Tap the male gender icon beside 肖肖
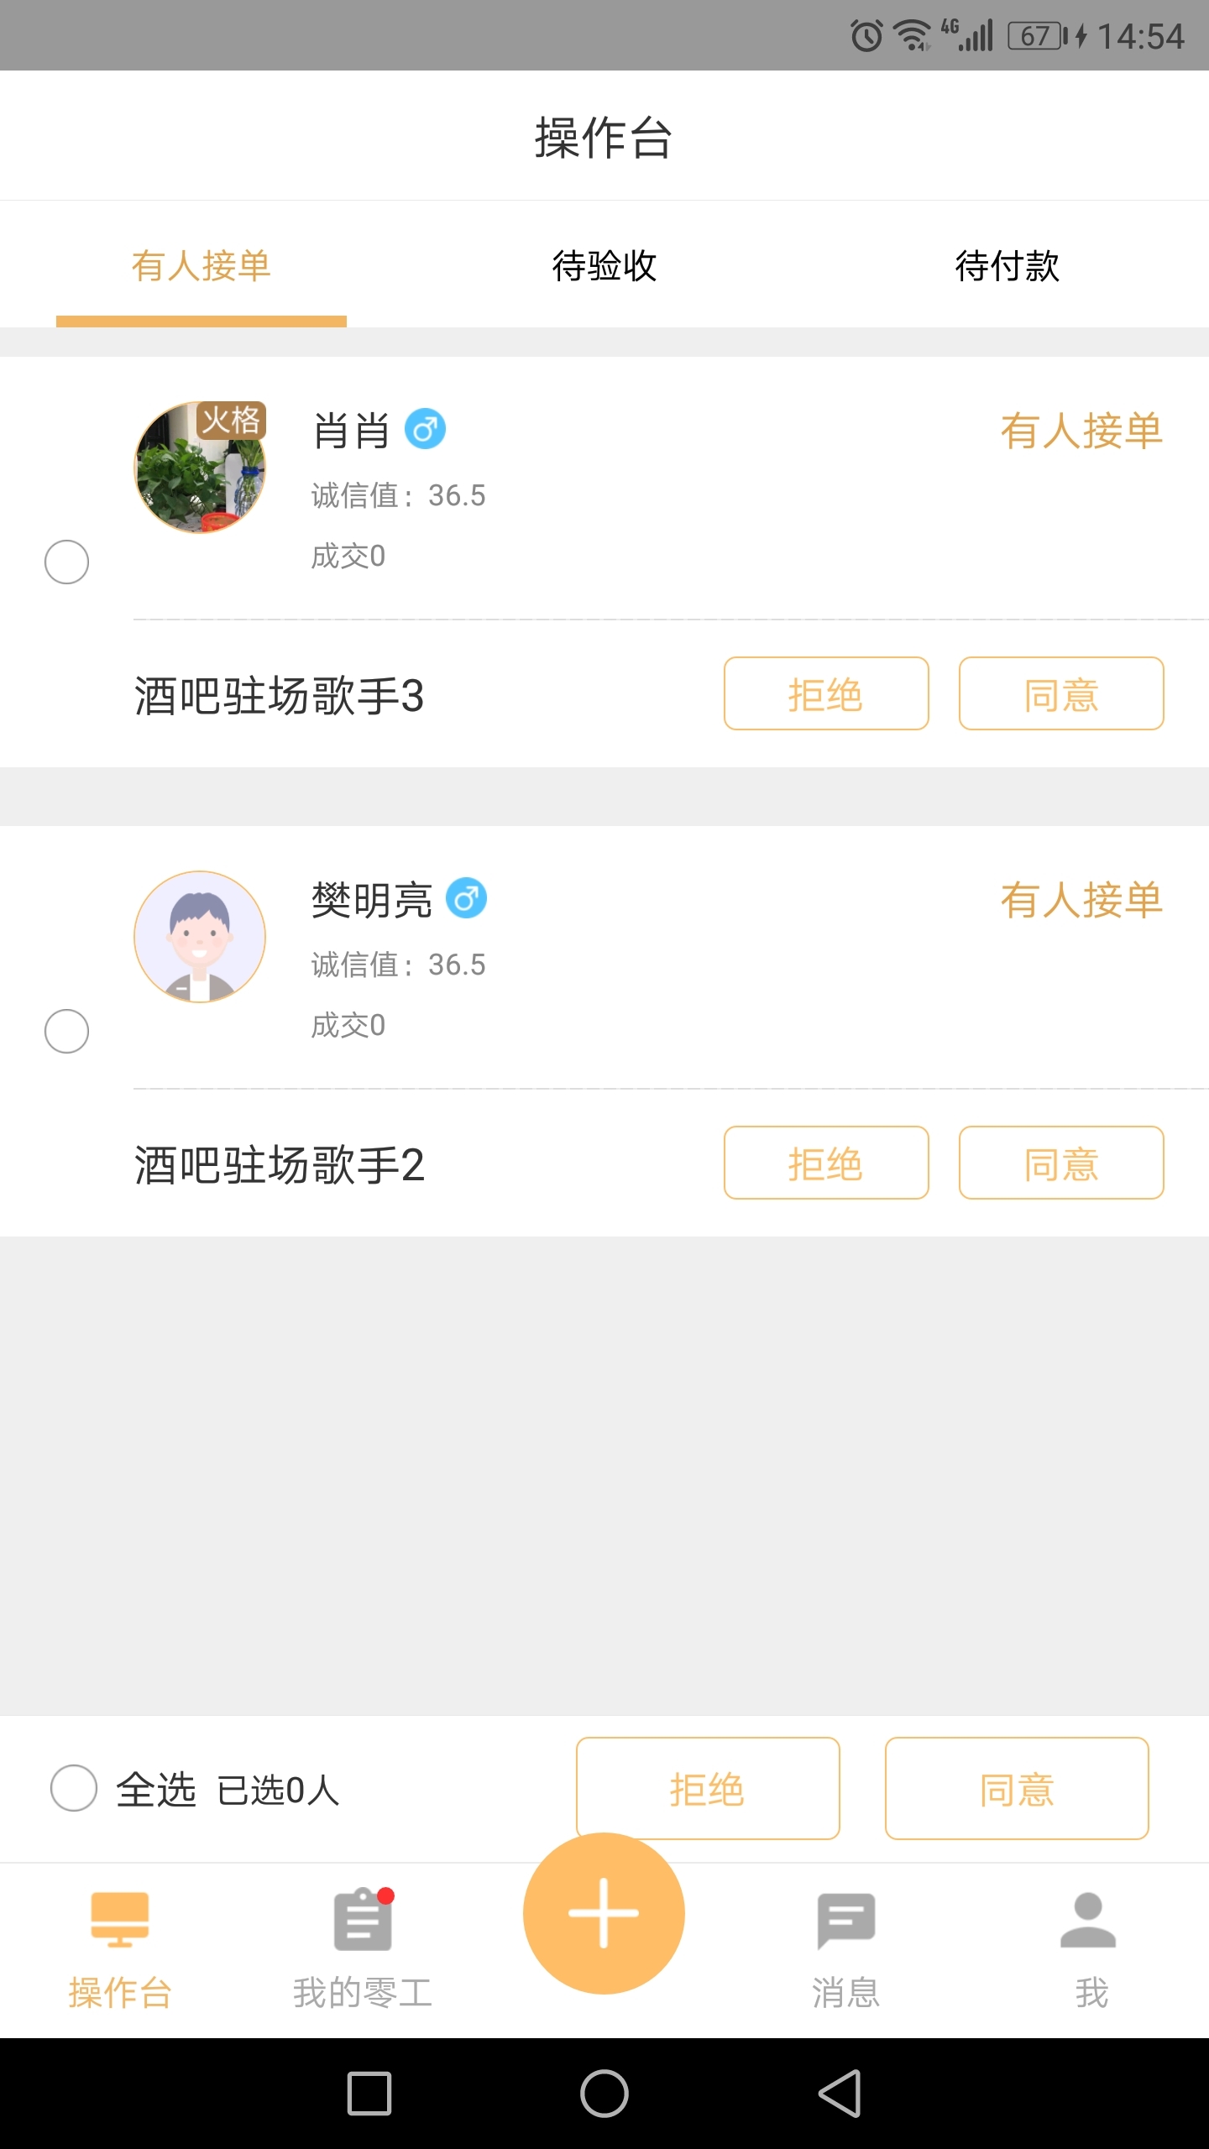This screenshot has height=2149, width=1209. coord(425,429)
